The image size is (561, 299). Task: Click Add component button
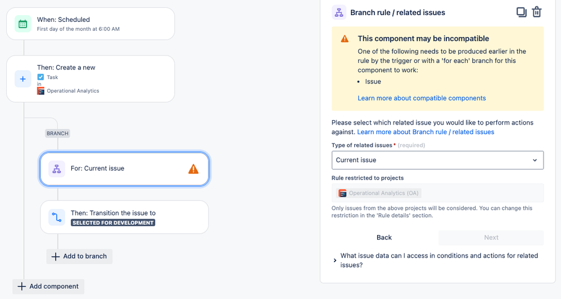49,286
